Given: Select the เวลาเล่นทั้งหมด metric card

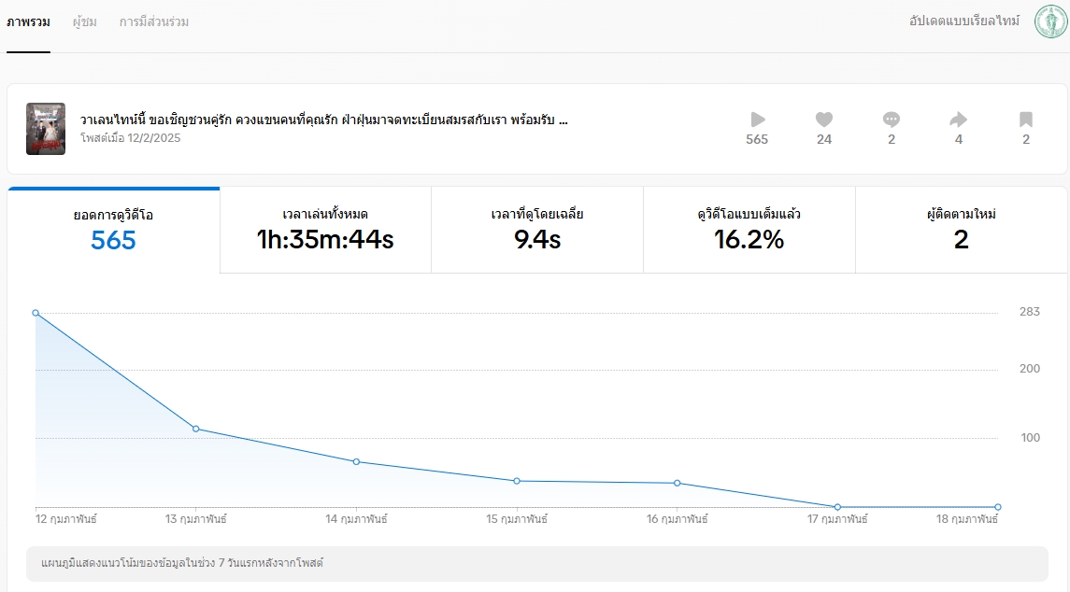Looking at the screenshot, I should (x=325, y=230).
